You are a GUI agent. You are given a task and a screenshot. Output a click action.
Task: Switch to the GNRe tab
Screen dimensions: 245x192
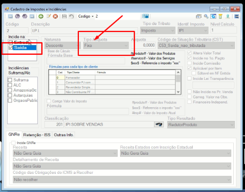[14, 135]
